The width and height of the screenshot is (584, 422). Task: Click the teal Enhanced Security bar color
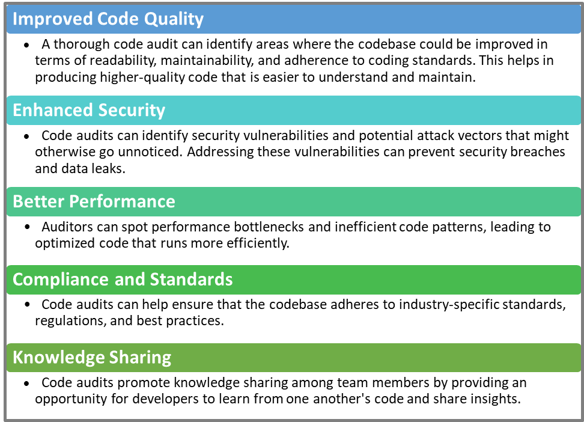(x=421, y=110)
